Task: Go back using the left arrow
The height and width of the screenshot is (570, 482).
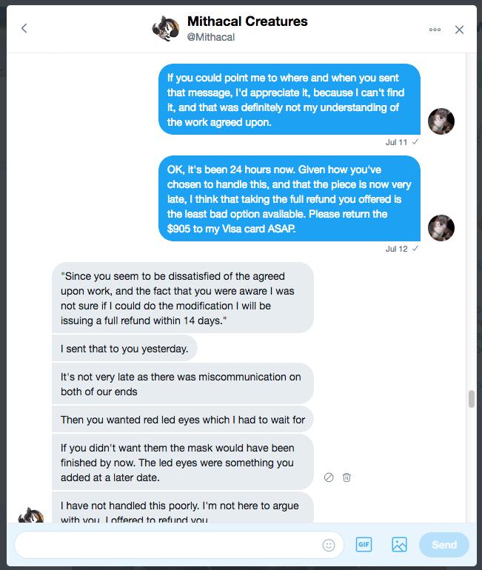Action: tap(24, 29)
